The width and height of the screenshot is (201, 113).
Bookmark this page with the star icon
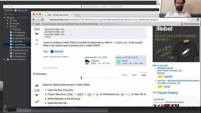[188, 19]
